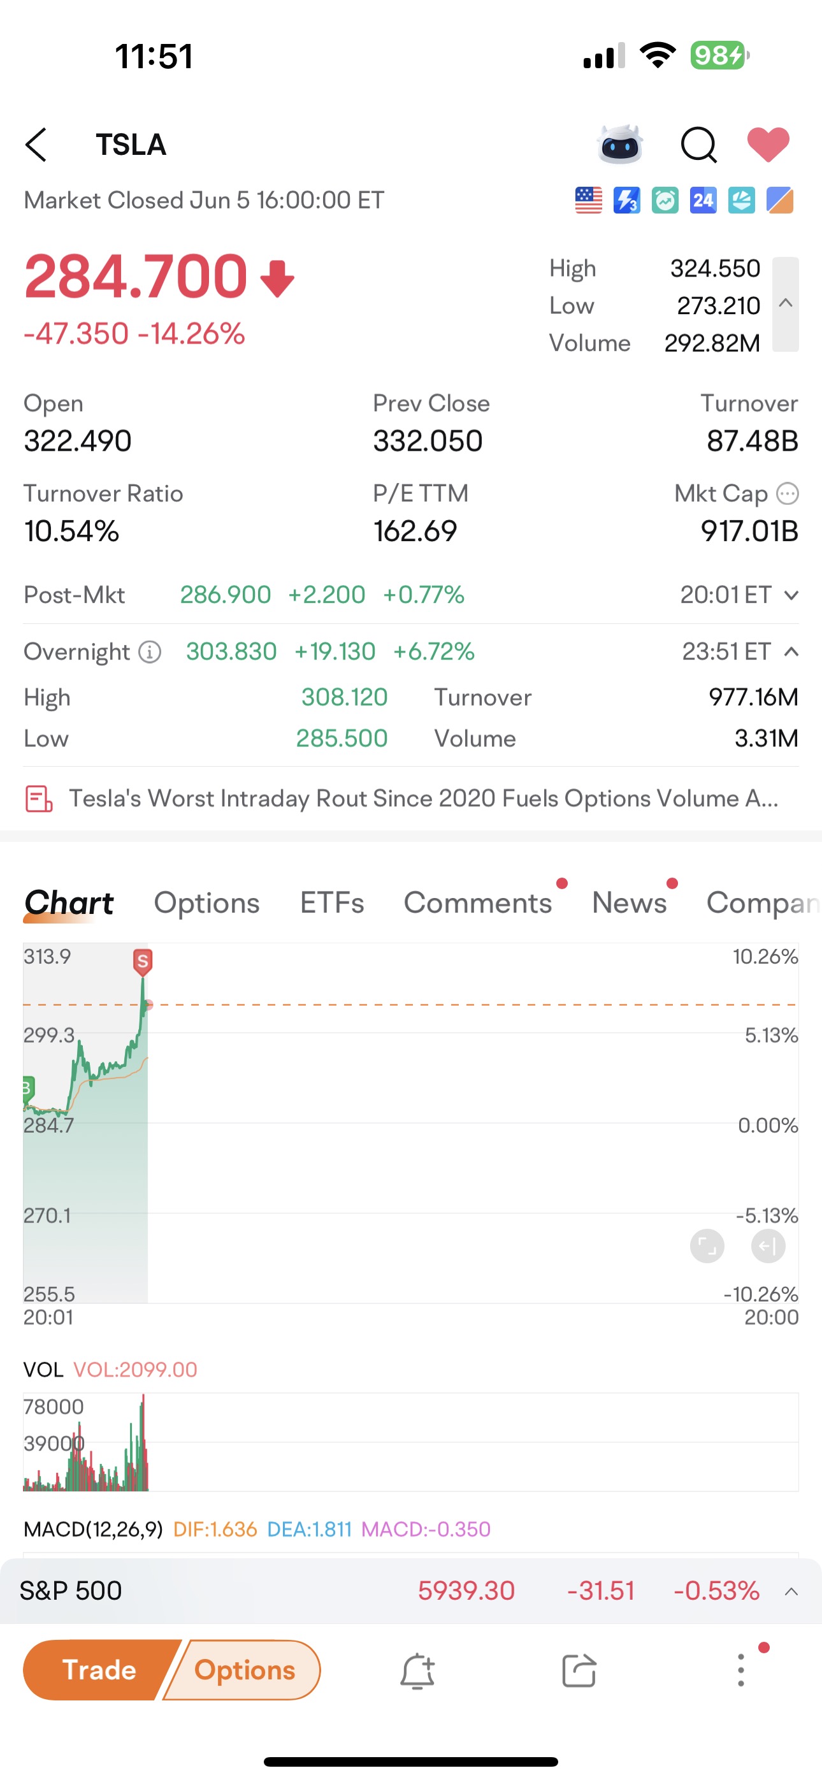
Task: Tap the Mkt Cap more-info icon
Action: click(x=788, y=494)
